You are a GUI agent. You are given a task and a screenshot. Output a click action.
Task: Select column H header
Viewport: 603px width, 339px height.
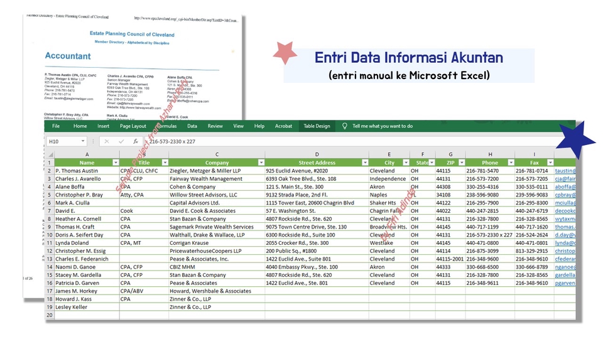pos(491,154)
